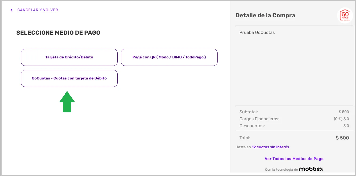356x176 pixels.
Task: Click the Total label
Action: [x=245, y=138]
